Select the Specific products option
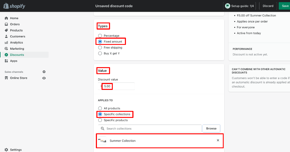Image resolution: width=290 pixels, height=152 pixels. coord(100,120)
